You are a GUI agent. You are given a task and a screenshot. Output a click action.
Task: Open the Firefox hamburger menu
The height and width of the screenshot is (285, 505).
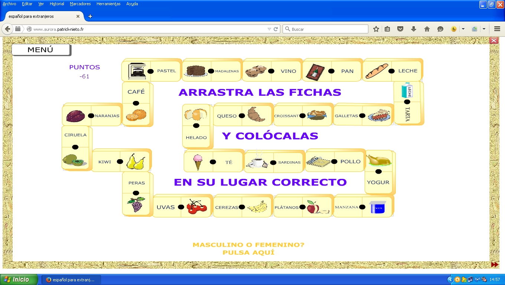coord(496,29)
